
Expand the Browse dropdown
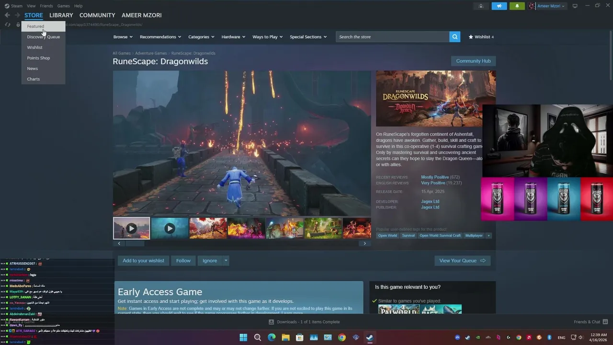(x=123, y=36)
